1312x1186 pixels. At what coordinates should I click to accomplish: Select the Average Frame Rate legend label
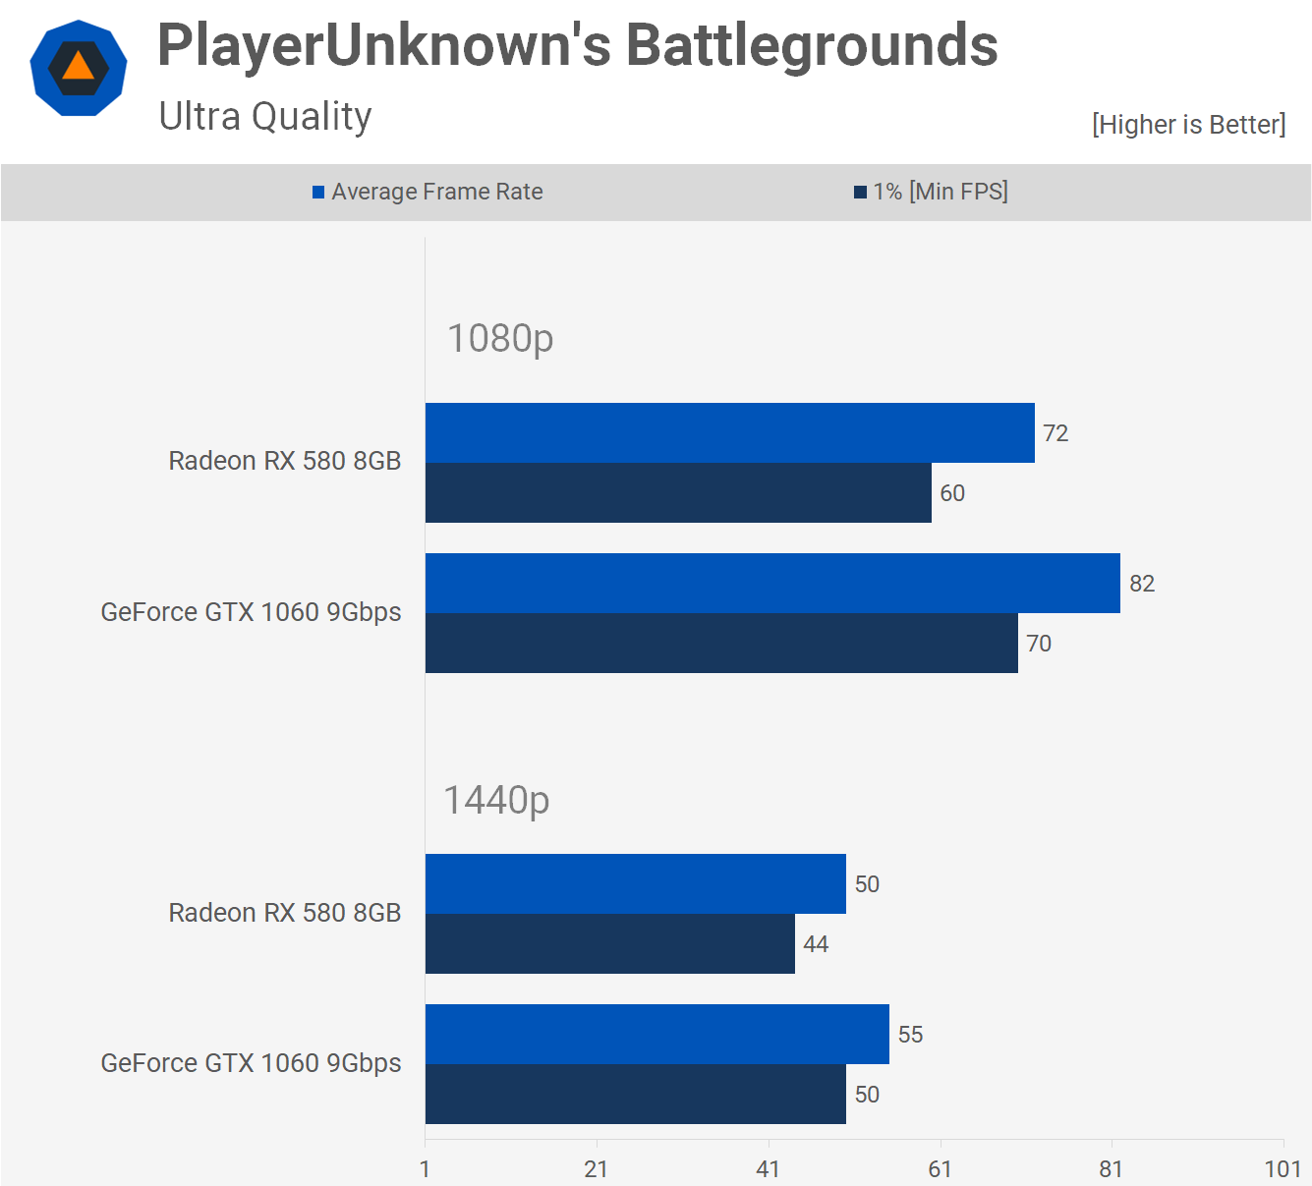(x=436, y=192)
